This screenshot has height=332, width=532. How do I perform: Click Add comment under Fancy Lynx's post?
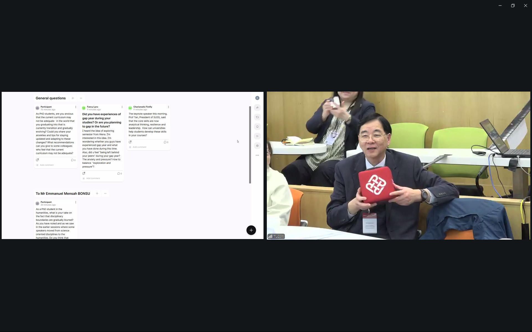(93, 178)
